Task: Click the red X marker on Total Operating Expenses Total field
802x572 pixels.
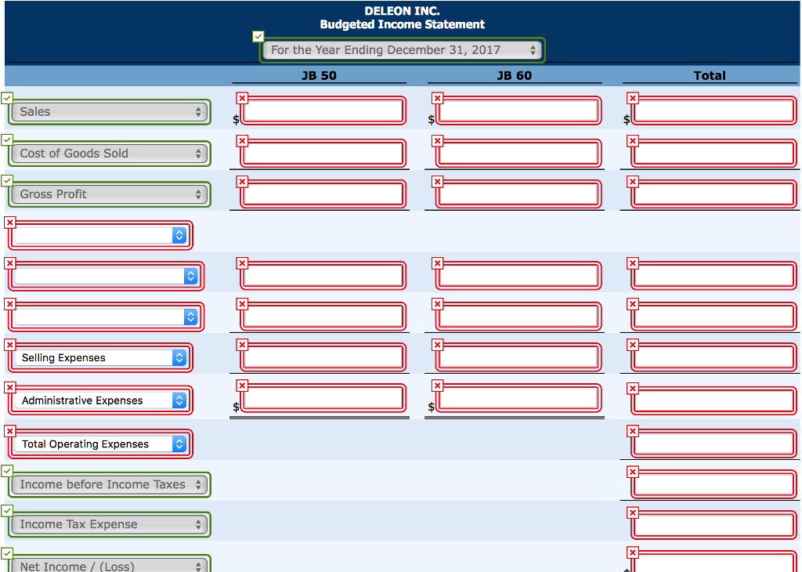Action: point(633,431)
